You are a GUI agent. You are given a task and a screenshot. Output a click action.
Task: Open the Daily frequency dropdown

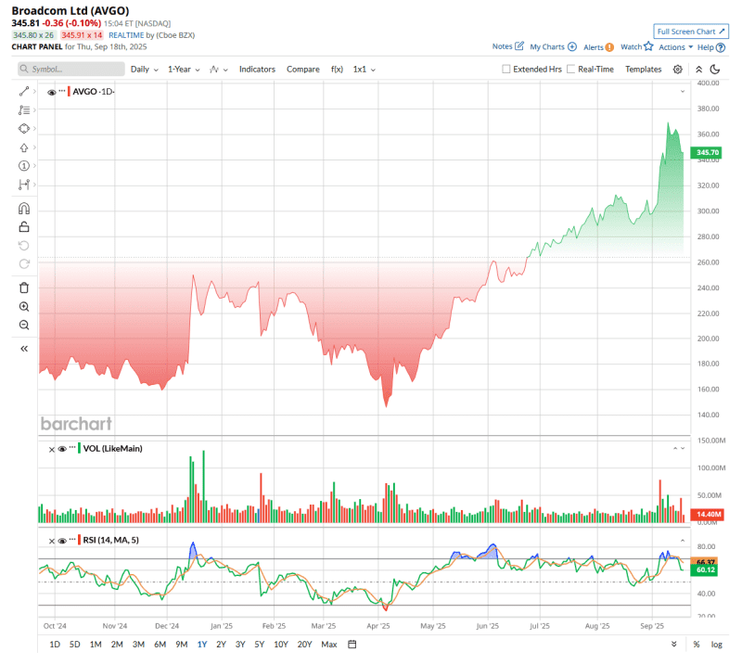[144, 70]
